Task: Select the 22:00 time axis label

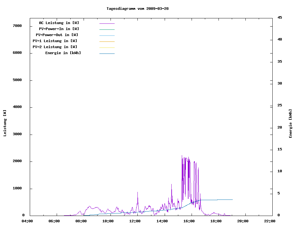Action: pos(270,221)
